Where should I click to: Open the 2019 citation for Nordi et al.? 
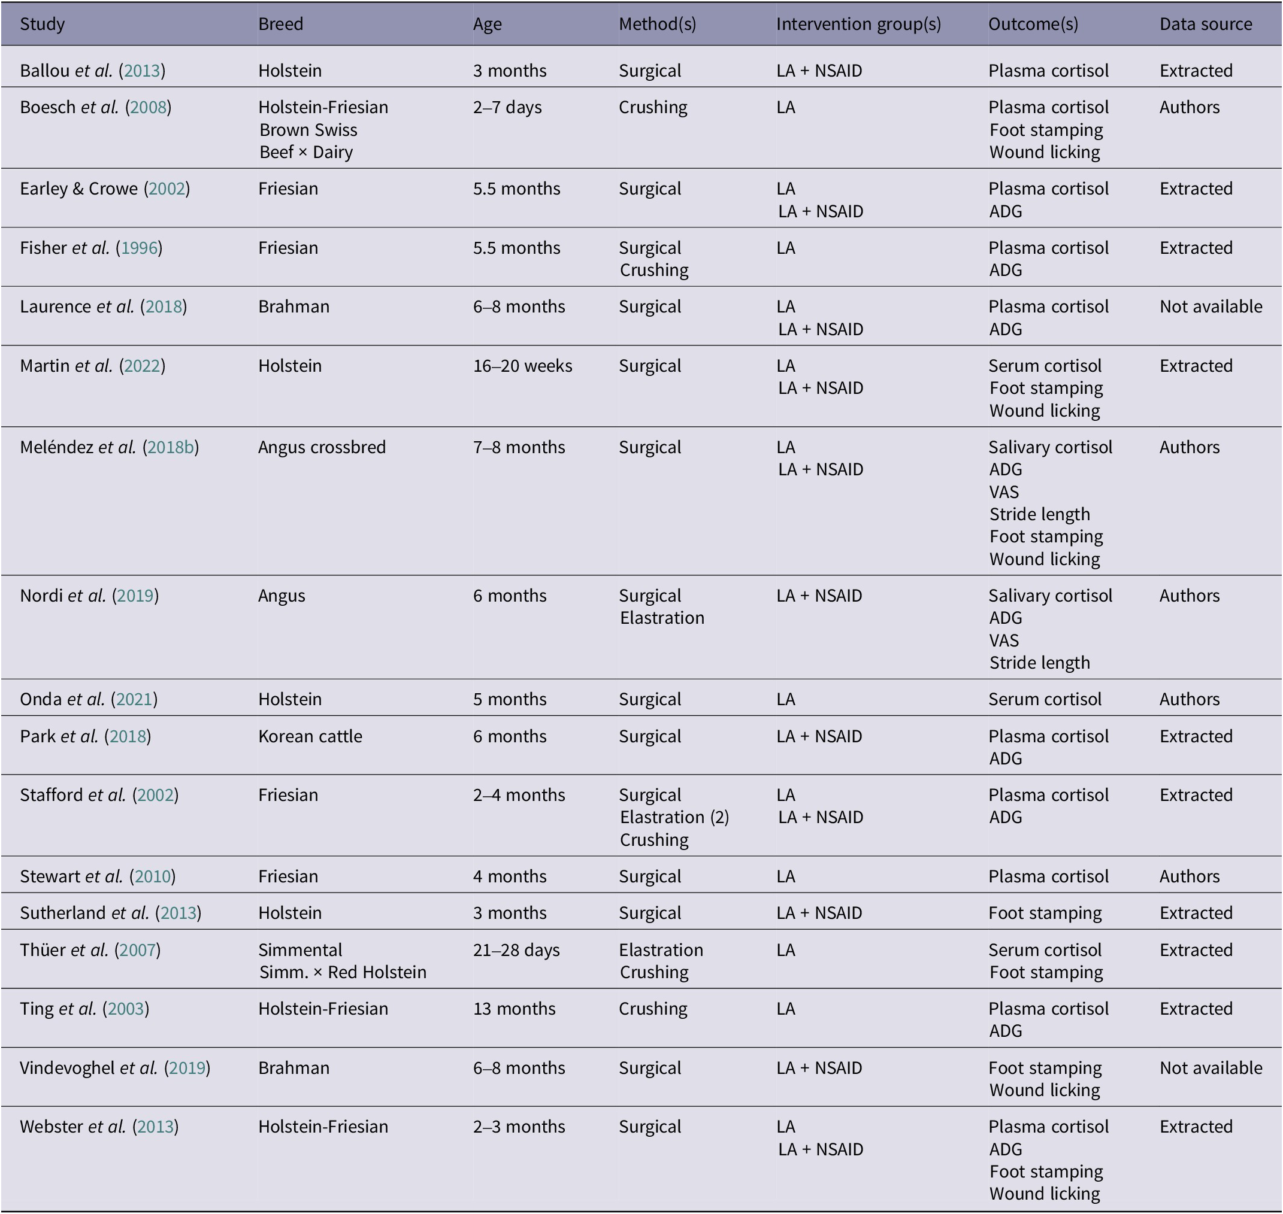(x=135, y=596)
